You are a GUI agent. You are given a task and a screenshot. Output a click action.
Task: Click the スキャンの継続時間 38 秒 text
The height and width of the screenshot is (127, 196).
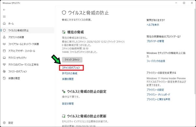click(x=75, y=48)
